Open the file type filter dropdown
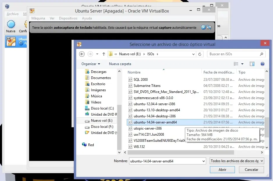Viewport: 273px width, 181px height. pos(237,161)
